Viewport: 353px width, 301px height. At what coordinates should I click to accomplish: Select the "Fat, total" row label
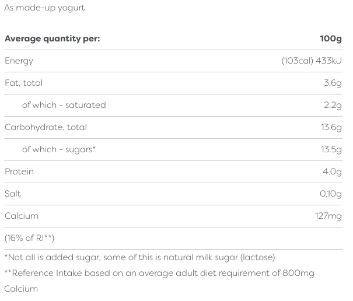23,83
